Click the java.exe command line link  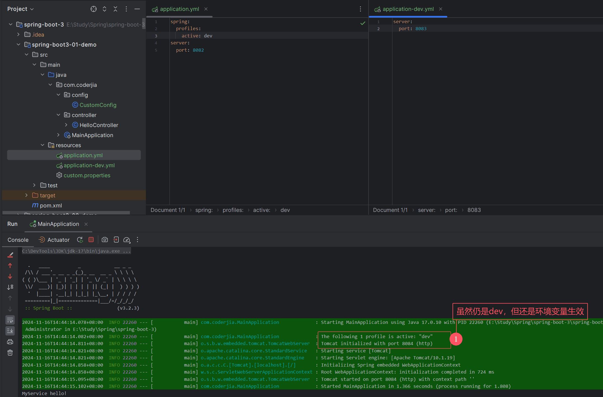click(x=76, y=251)
